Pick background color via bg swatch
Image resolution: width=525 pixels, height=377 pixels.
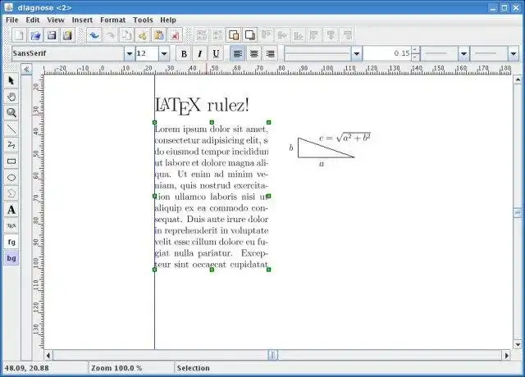coord(11,258)
